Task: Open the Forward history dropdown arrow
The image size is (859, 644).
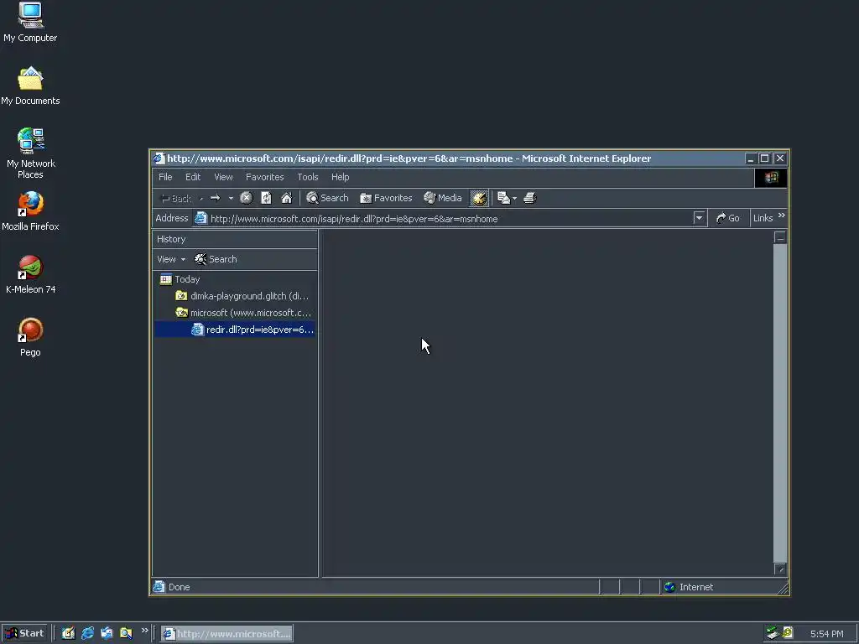Action: [231, 198]
